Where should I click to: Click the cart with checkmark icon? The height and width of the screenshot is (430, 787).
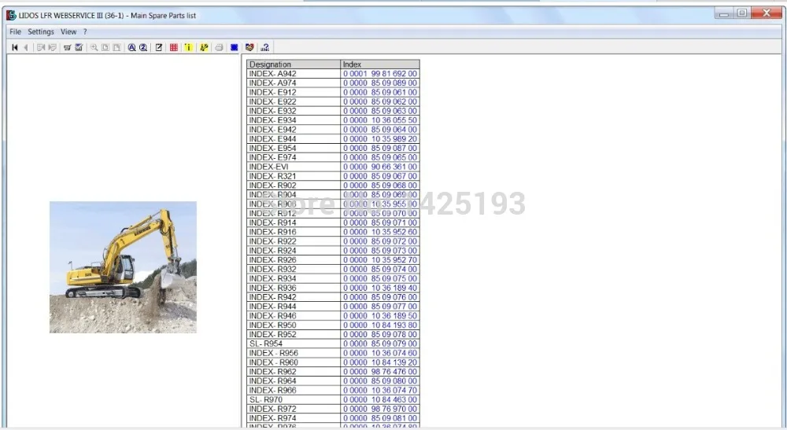pyautogui.click(x=79, y=47)
